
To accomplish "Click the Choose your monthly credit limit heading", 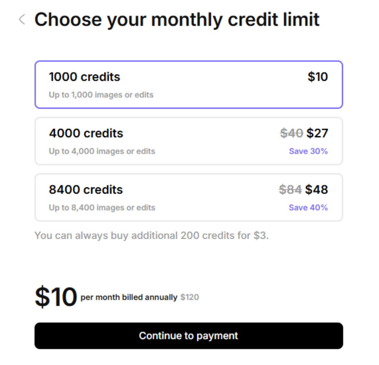I will point(178,20).
